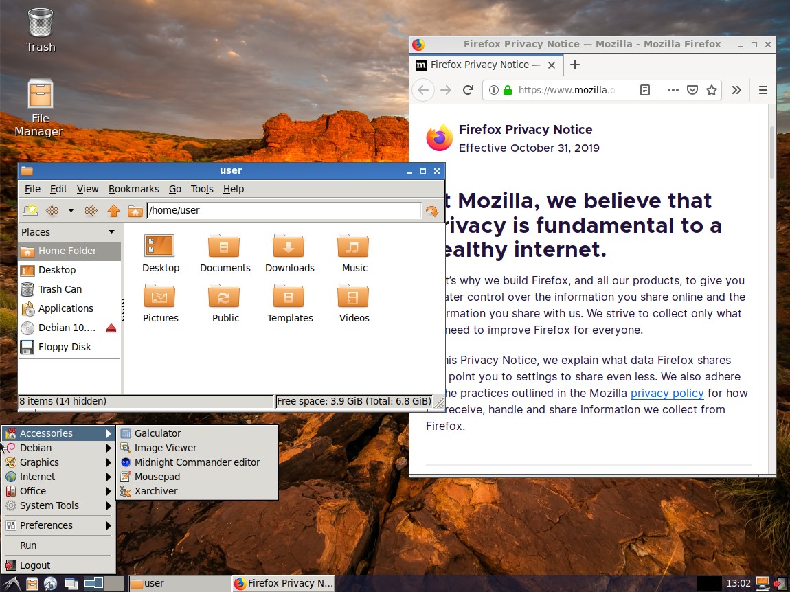Reload the Firefox page
Viewport: 790px width, 592px height.
(x=468, y=90)
